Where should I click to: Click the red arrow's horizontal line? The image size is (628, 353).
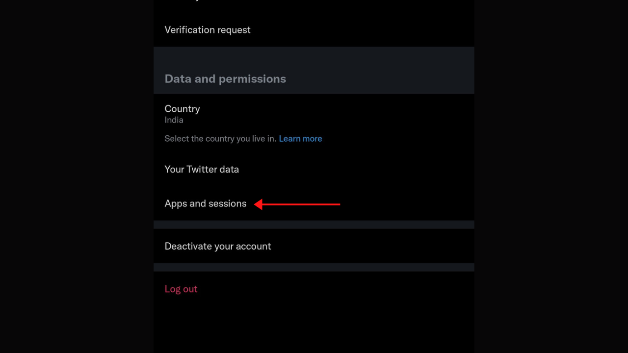pyautogui.click(x=301, y=204)
